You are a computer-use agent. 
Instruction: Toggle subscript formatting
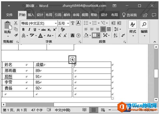click(x=49, y=29)
